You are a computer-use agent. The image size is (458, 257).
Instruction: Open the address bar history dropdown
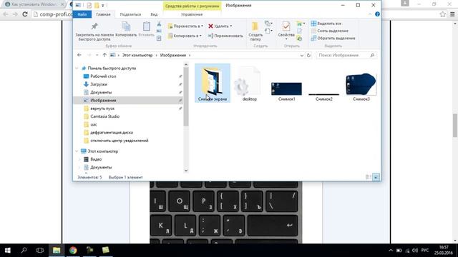coord(302,55)
